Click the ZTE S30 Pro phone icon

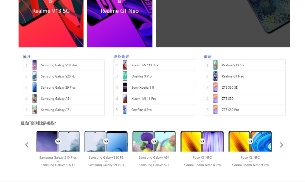(215, 109)
